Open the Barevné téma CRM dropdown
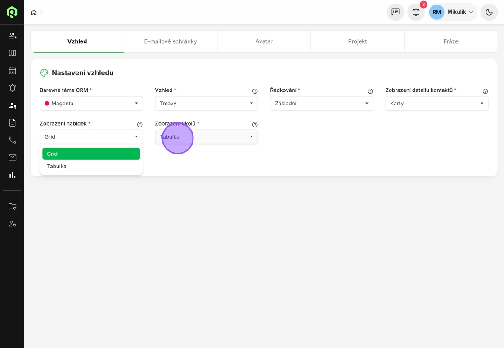This screenshot has height=348, width=504. pyautogui.click(x=91, y=104)
